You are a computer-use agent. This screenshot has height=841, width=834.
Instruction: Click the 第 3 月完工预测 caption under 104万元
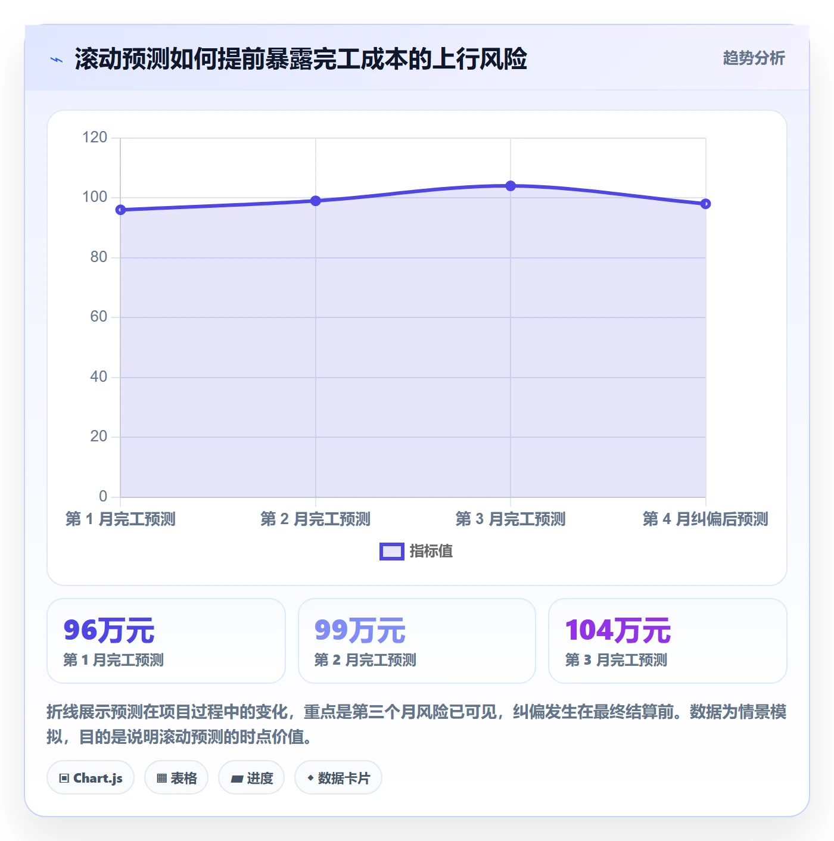pos(616,660)
